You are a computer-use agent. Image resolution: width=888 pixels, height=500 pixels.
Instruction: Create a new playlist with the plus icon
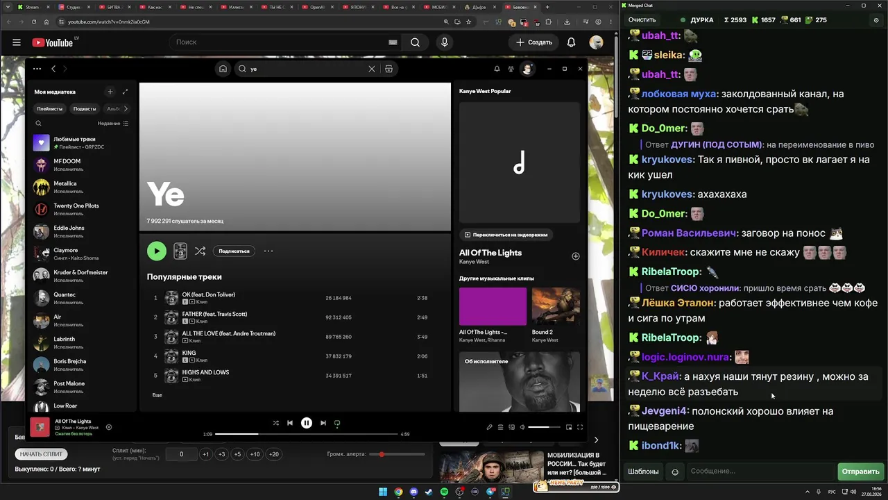click(x=110, y=92)
